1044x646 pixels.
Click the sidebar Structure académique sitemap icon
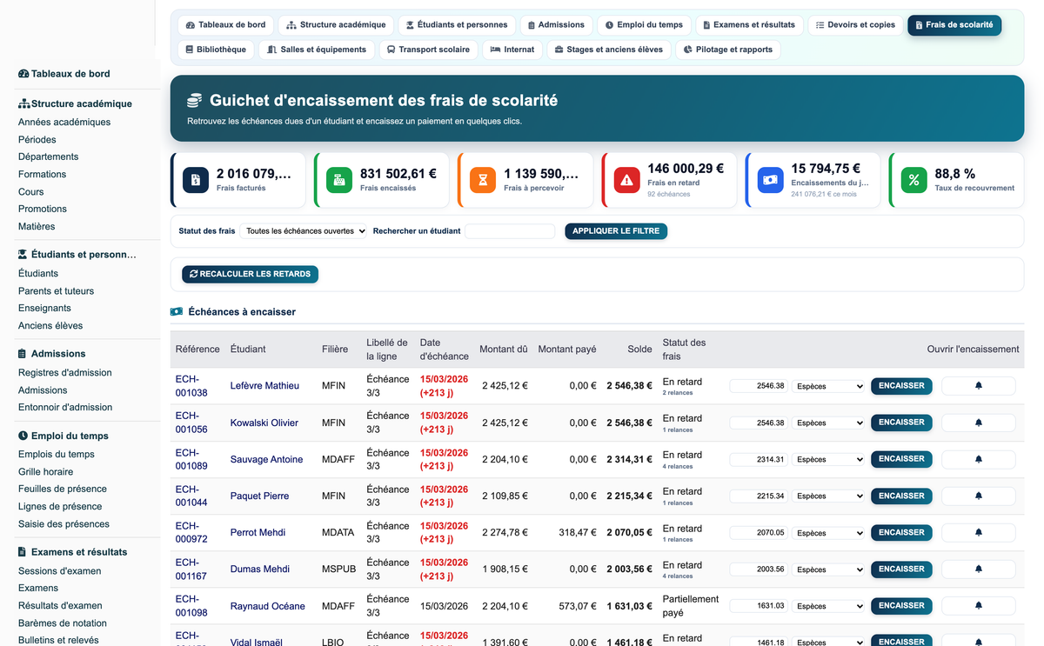(x=23, y=103)
